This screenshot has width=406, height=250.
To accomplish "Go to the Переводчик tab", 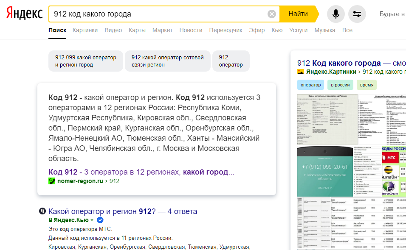I will [226, 30].
